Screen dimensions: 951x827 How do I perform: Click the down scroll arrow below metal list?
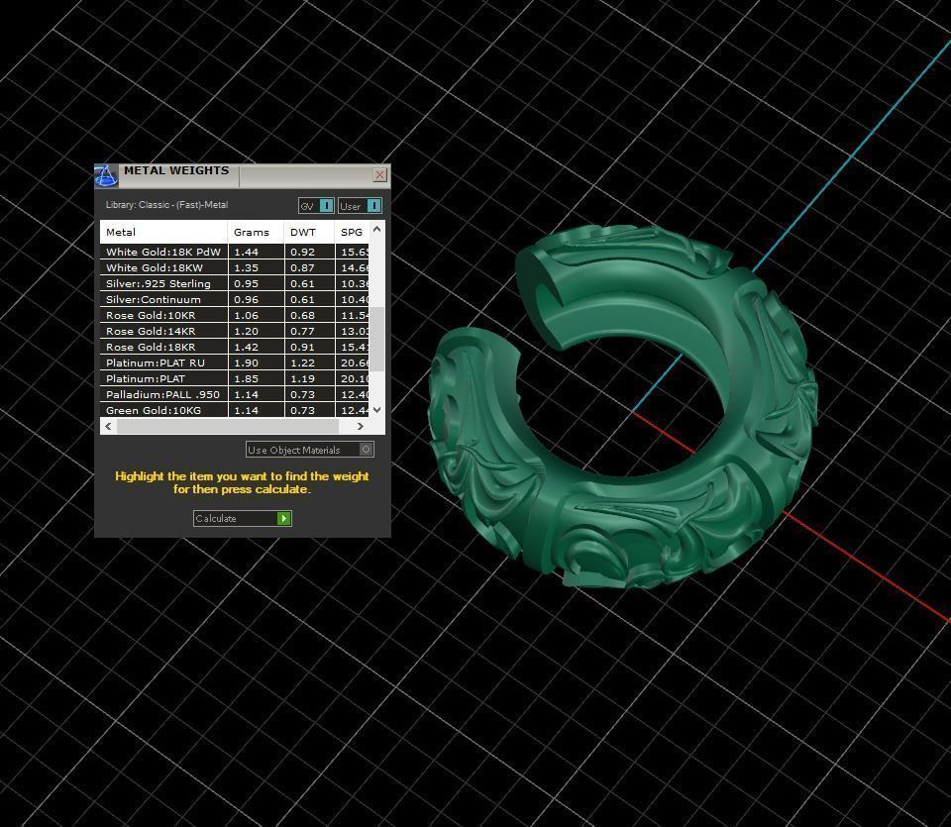377,409
